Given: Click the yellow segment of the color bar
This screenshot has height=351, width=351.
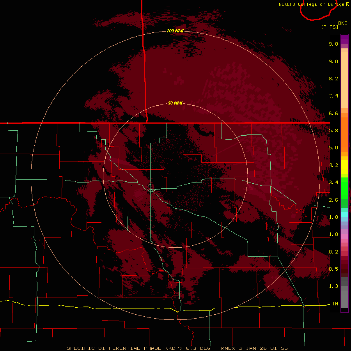Looking at the screenshot, I should (344, 167).
